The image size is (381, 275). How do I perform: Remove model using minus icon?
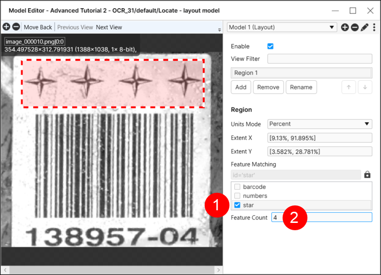click(x=355, y=27)
